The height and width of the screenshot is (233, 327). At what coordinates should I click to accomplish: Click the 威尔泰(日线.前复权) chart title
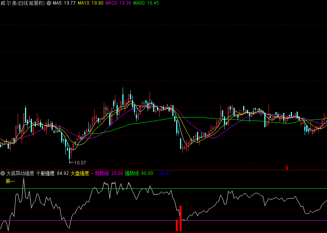[x=23, y=3]
